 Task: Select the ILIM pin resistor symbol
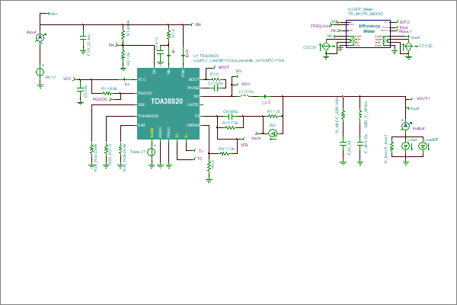coord(120,149)
